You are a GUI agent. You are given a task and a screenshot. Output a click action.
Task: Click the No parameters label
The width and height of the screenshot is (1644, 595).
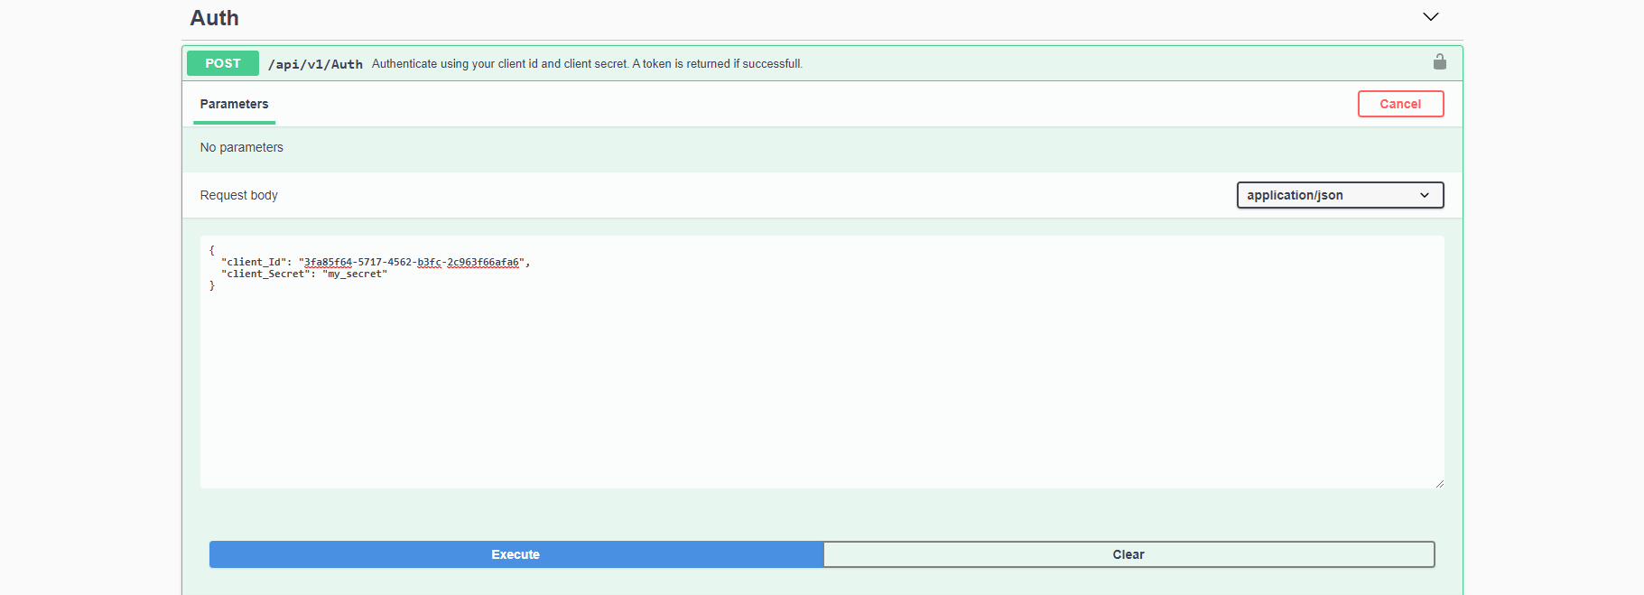(x=241, y=147)
